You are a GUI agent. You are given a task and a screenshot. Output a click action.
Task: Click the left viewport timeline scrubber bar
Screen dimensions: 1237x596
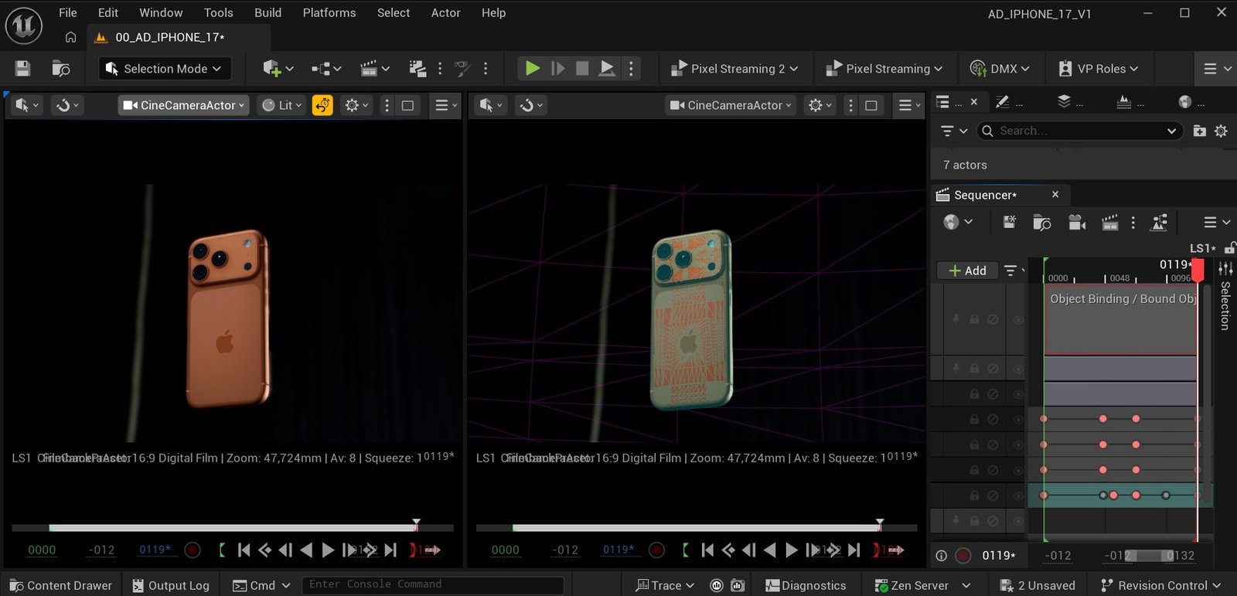232,528
